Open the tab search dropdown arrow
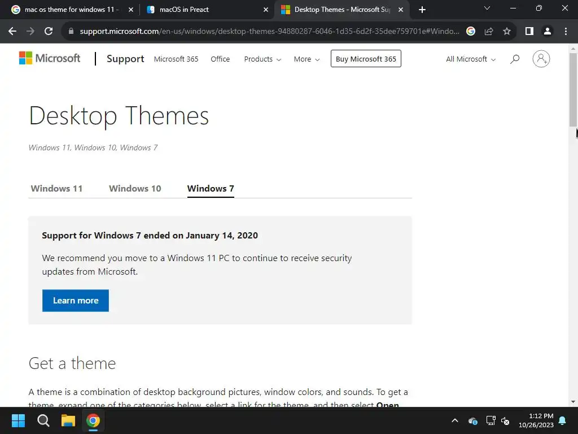 click(487, 8)
